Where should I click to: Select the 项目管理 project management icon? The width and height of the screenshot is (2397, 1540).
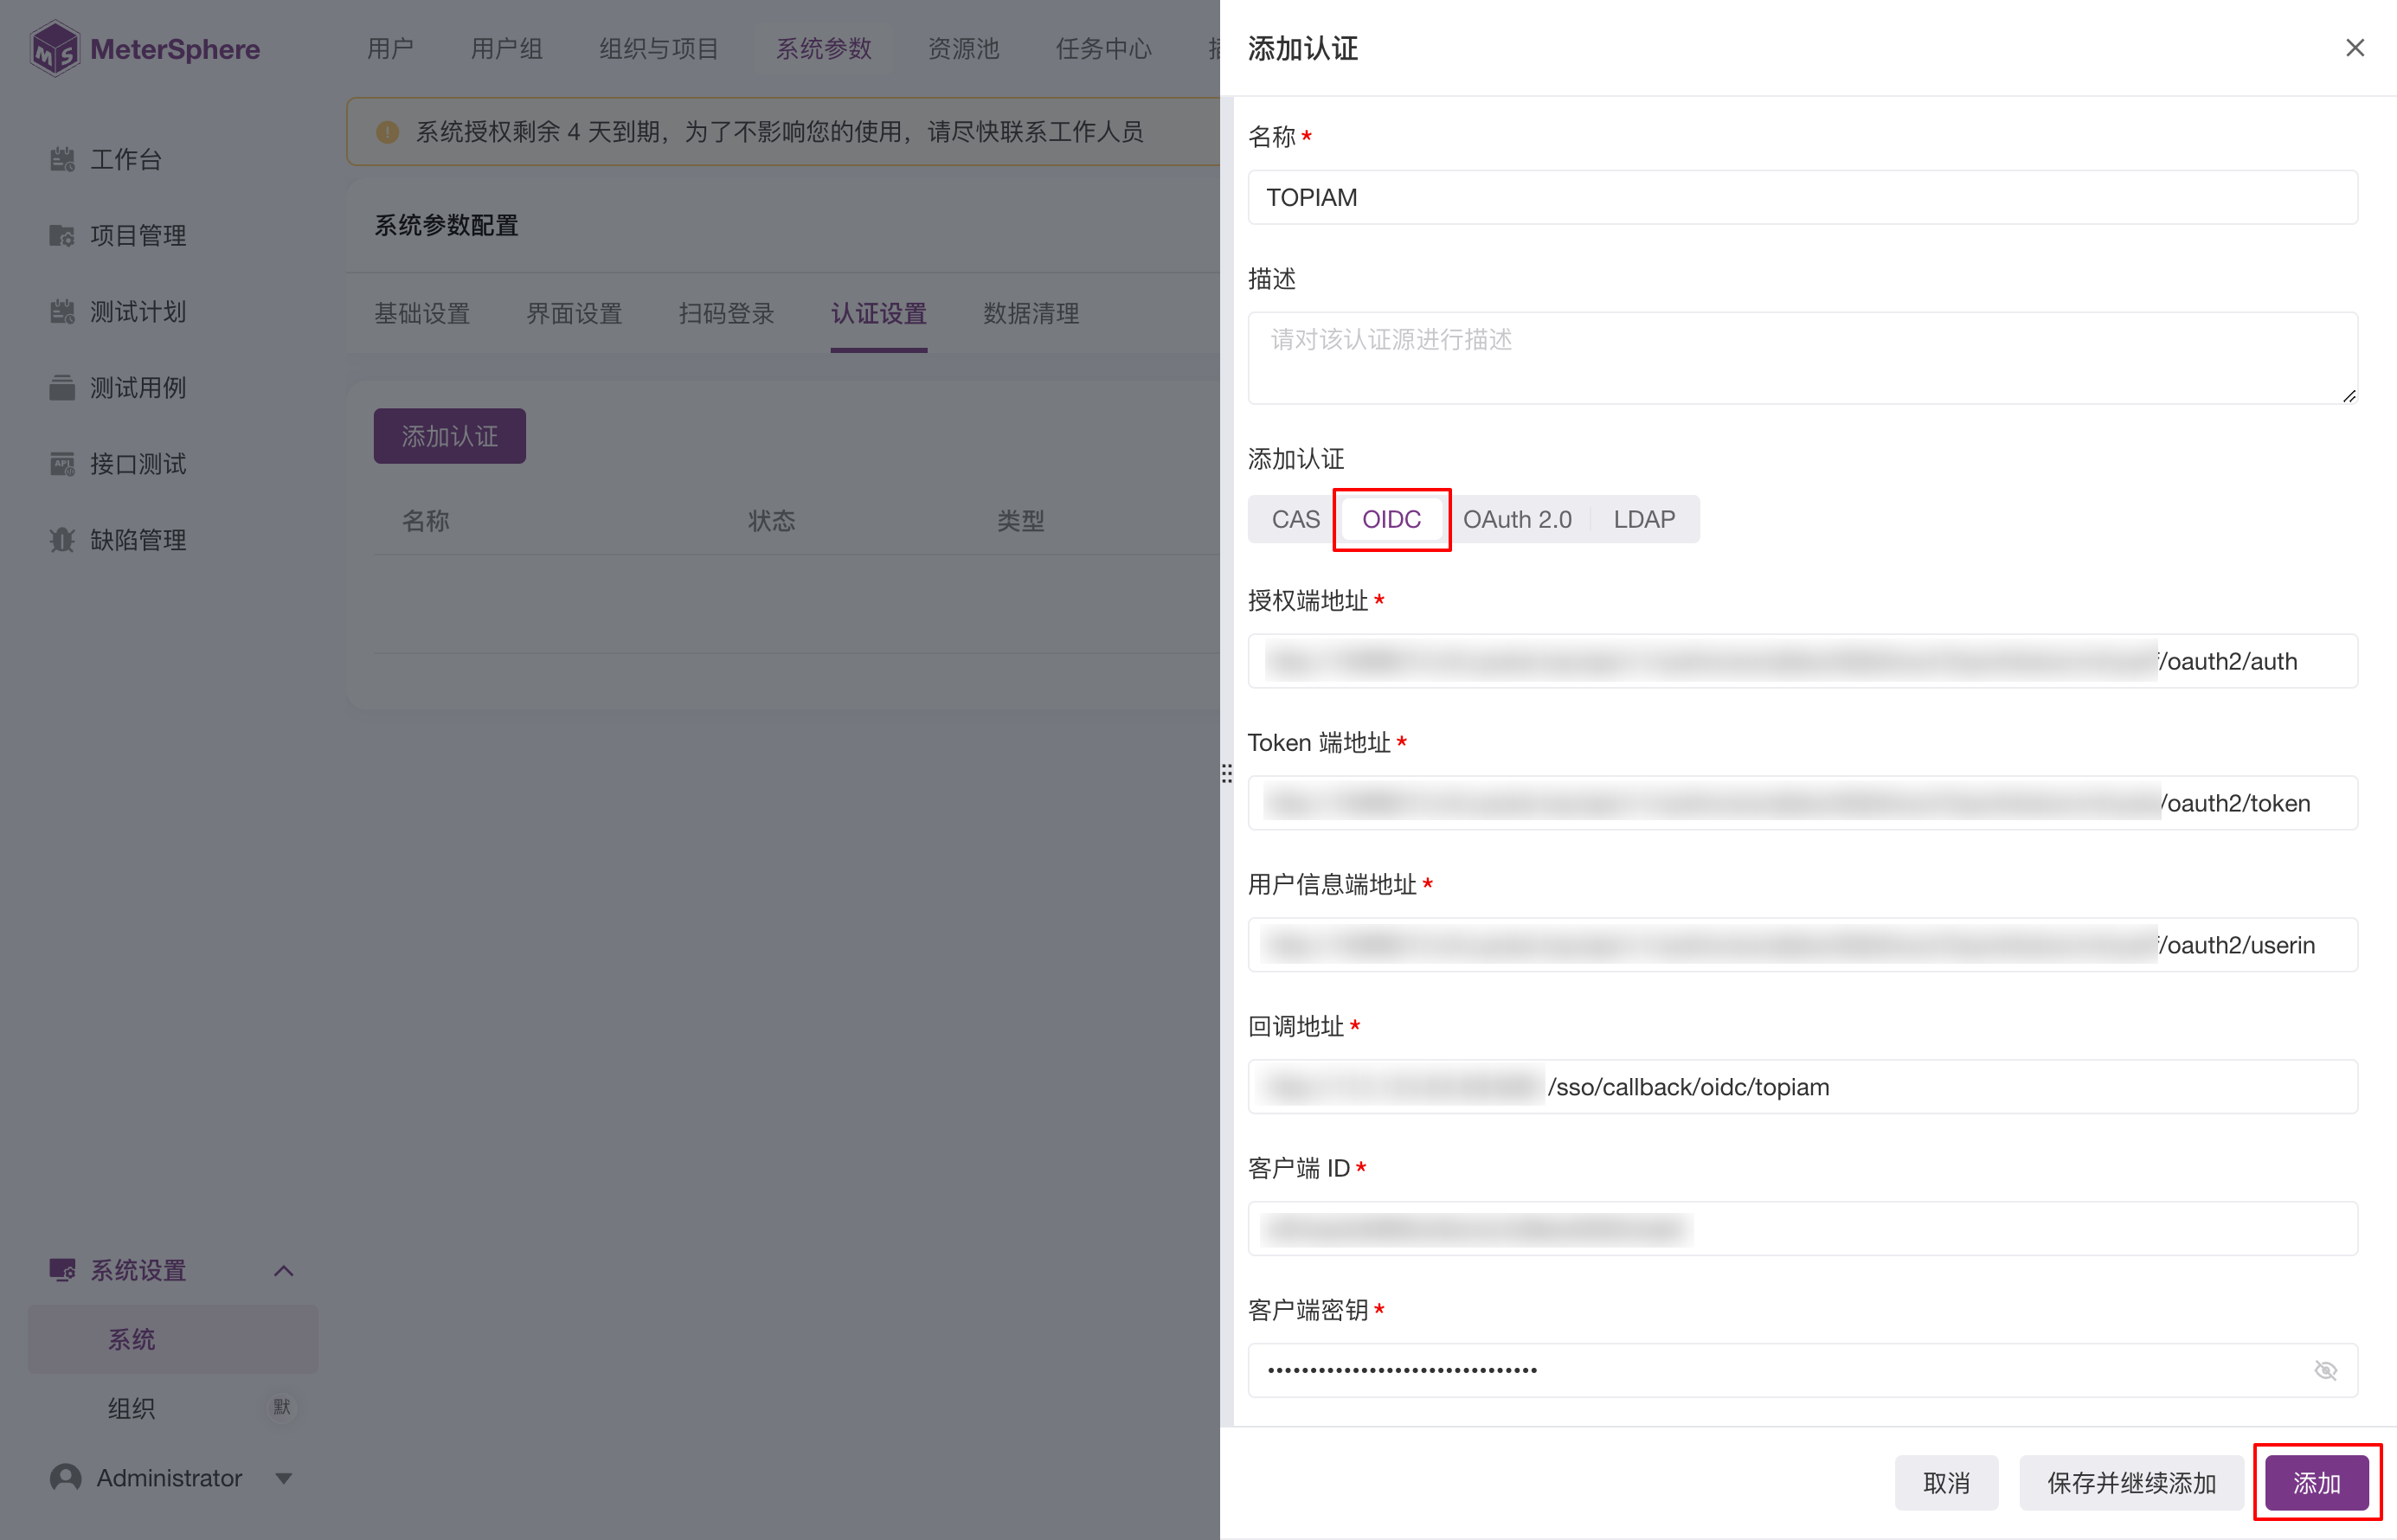pos(62,235)
